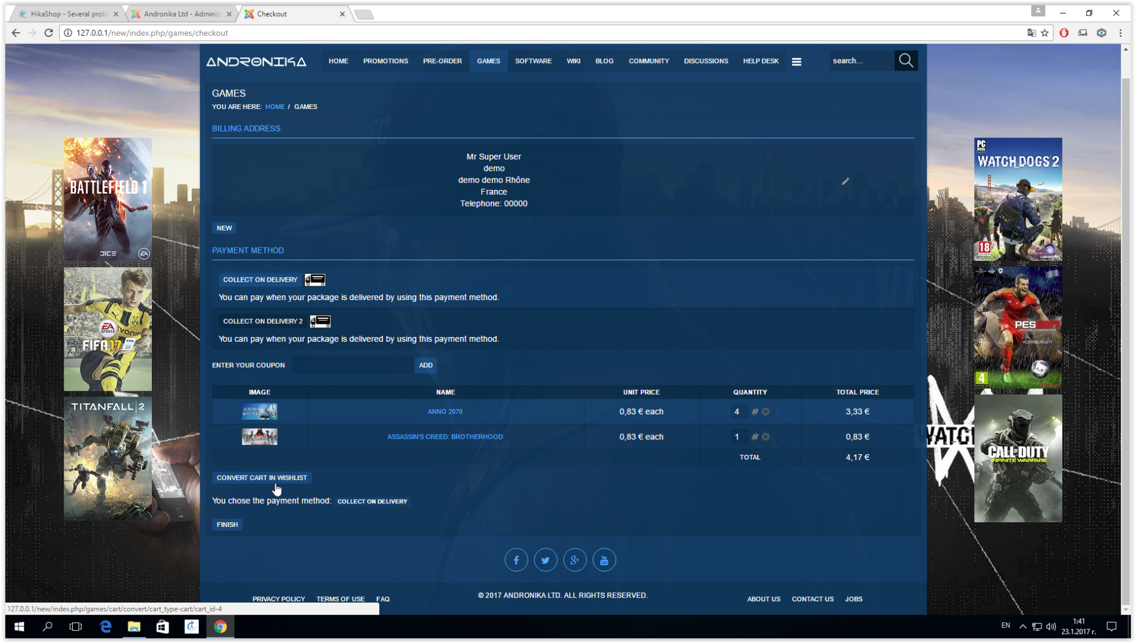Click the site search input field
The height and width of the screenshot is (643, 1135).
pyautogui.click(x=862, y=61)
